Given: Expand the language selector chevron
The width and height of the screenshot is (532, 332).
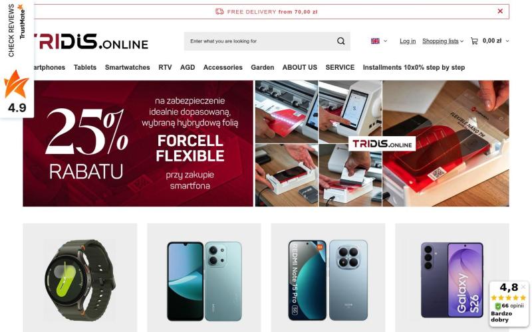Looking at the screenshot, I should coord(385,41).
